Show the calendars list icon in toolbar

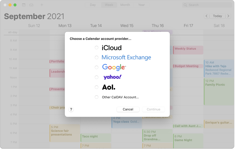coord(24,5)
